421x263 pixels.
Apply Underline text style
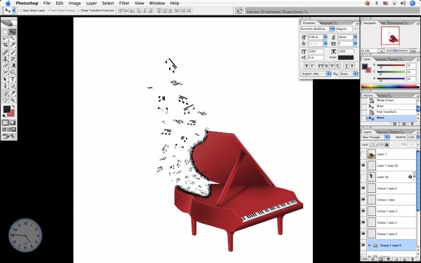[x=347, y=66]
